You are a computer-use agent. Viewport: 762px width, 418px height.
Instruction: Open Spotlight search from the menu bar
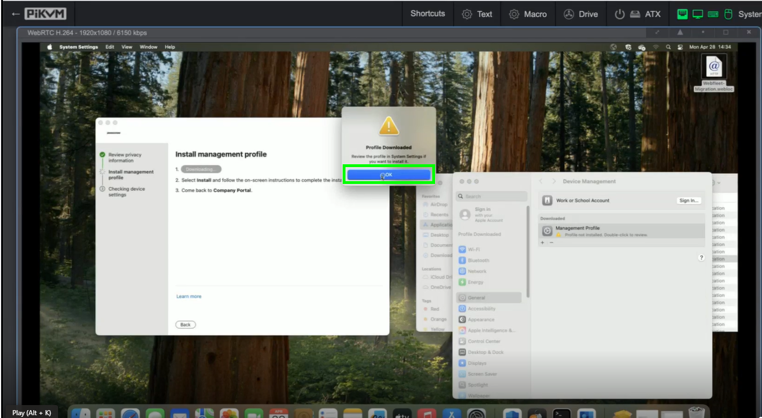pyautogui.click(x=668, y=47)
